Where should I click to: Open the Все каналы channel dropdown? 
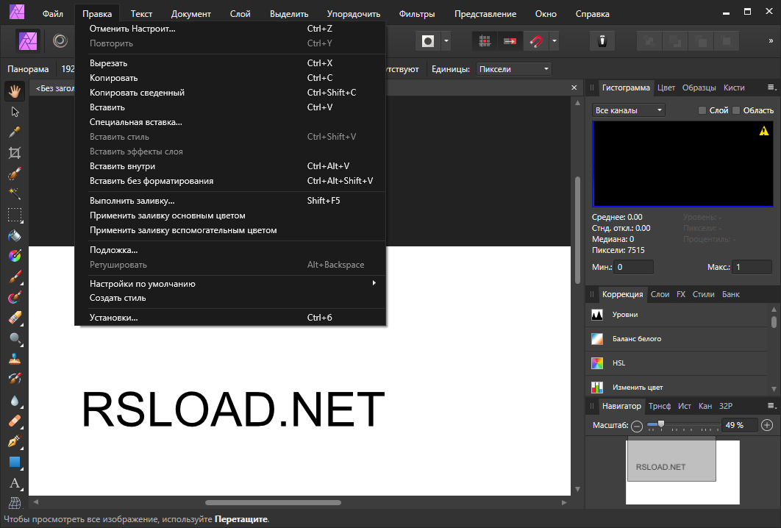629,110
